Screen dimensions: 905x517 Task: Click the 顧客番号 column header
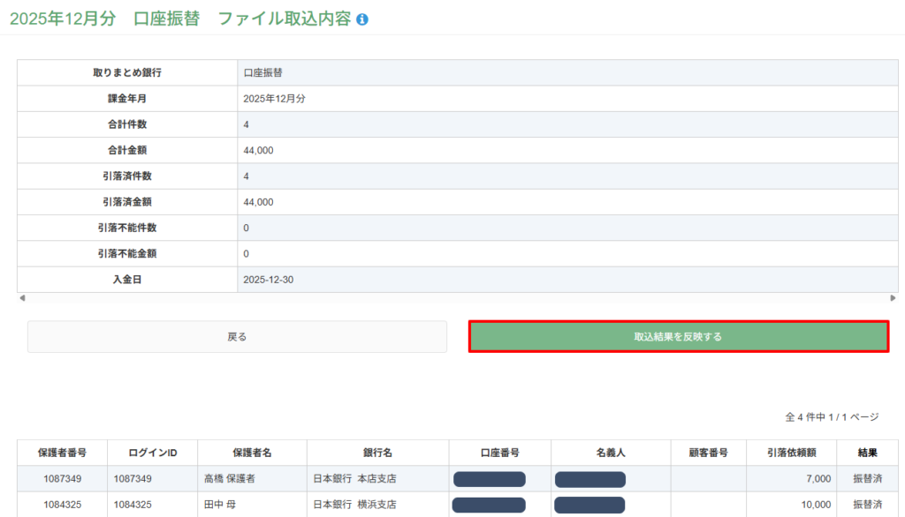pos(708,453)
